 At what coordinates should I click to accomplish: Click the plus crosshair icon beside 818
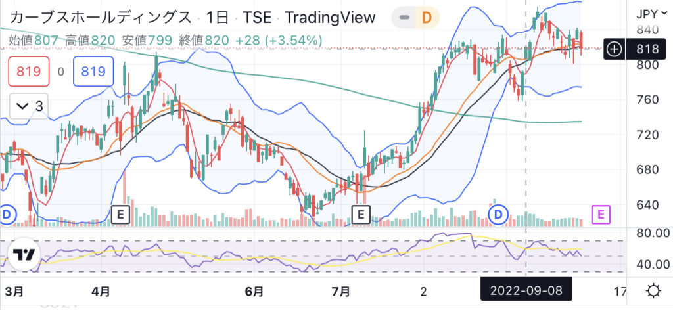click(x=615, y=49)
